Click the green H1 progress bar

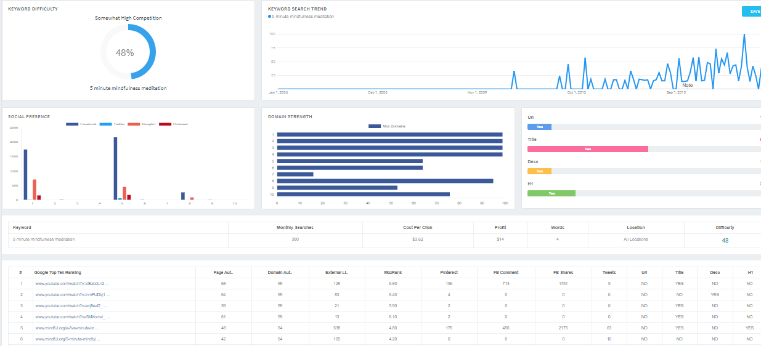[551, 193]
